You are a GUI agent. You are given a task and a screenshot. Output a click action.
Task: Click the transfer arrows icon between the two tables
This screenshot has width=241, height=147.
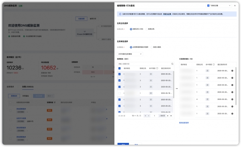(x=177, y=89)
